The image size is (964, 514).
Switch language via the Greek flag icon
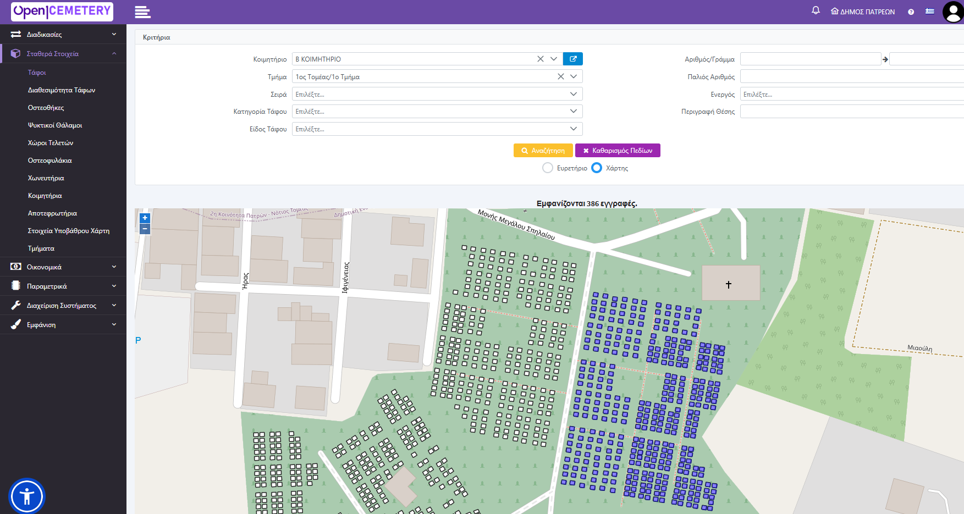click(930, 11)
